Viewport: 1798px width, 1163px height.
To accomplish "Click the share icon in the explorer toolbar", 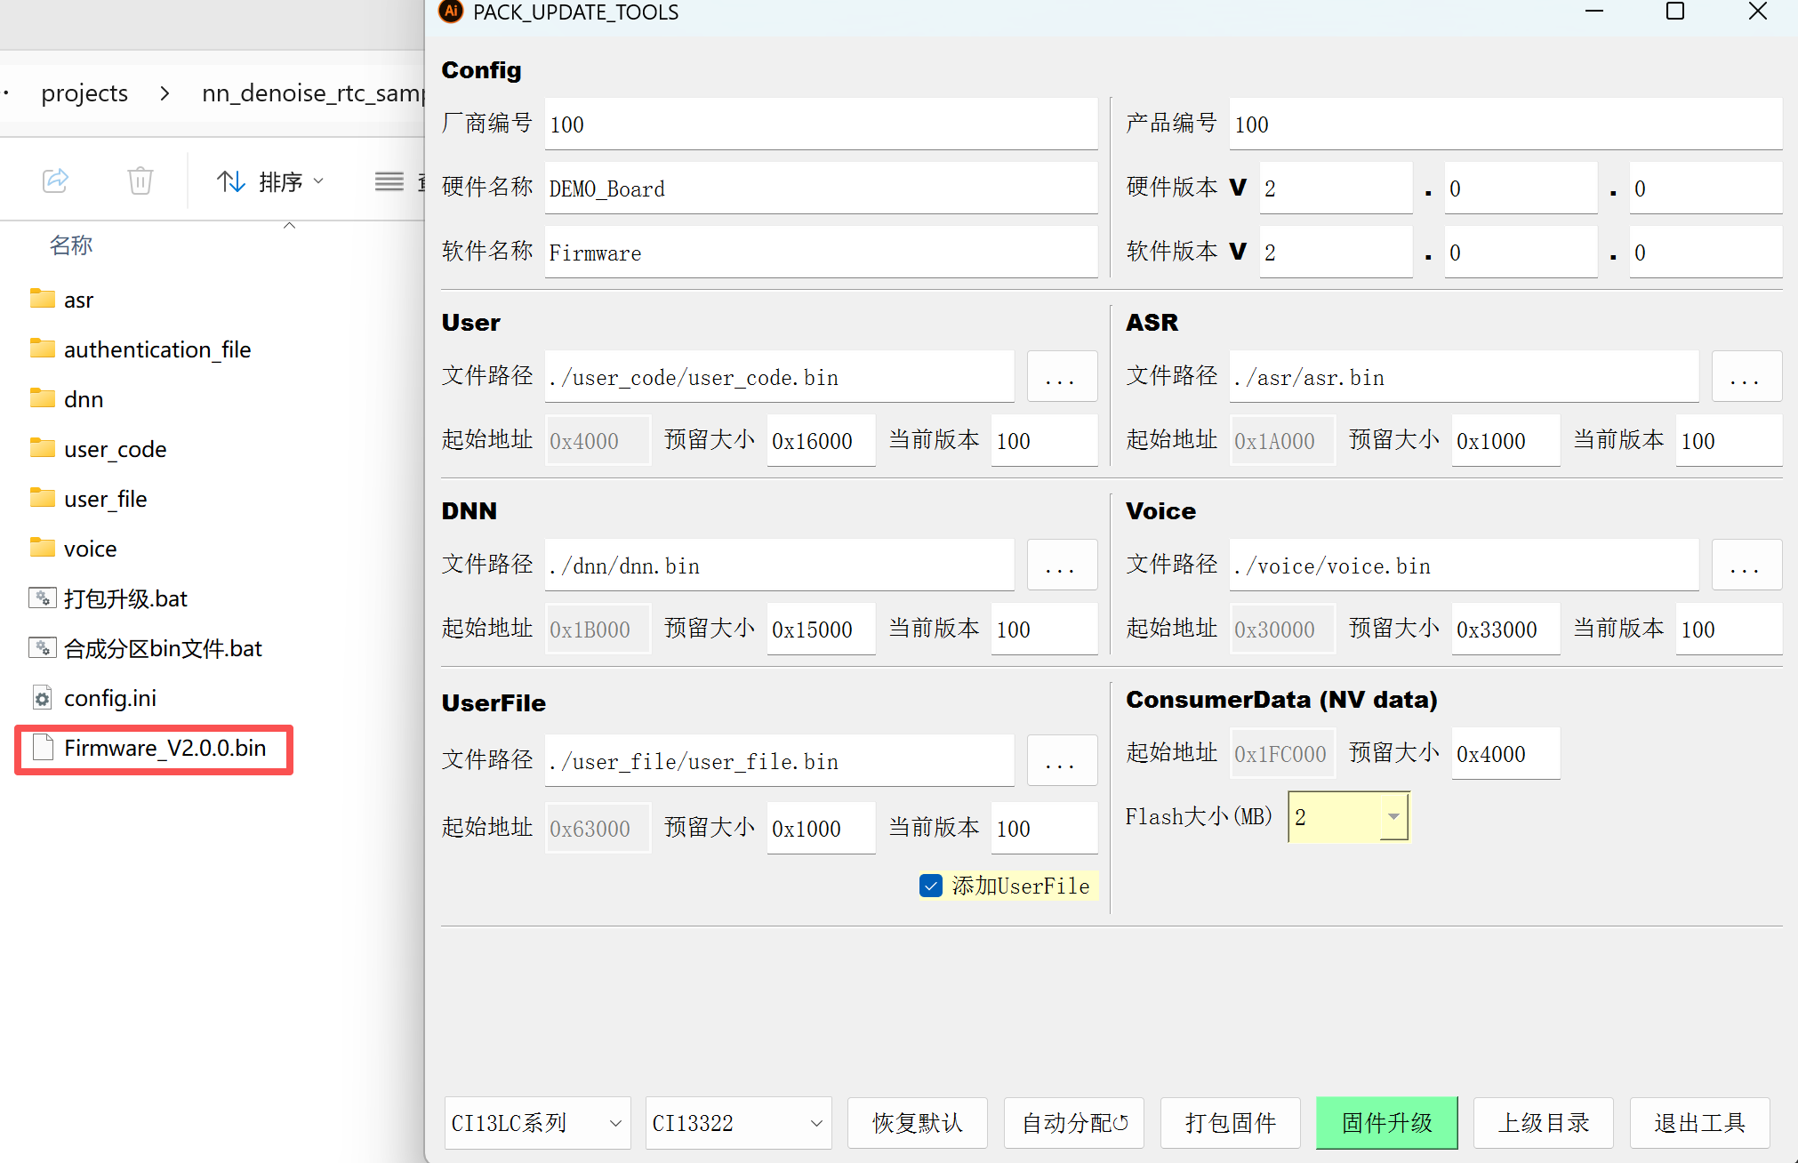I will (x=55, y=180).
